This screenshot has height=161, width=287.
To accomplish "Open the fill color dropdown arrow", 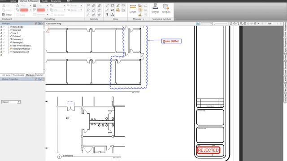I will (47, 10).
